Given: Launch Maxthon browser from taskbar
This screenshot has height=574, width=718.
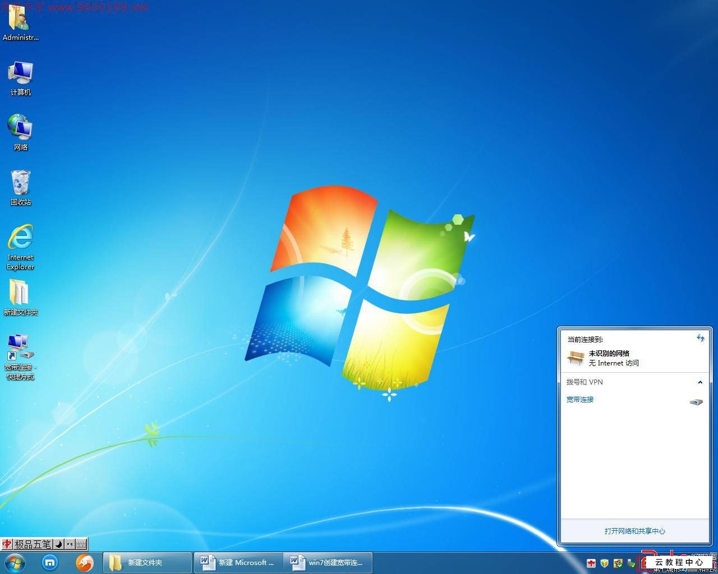Looking at the screenshot, I should pos(50,562).
